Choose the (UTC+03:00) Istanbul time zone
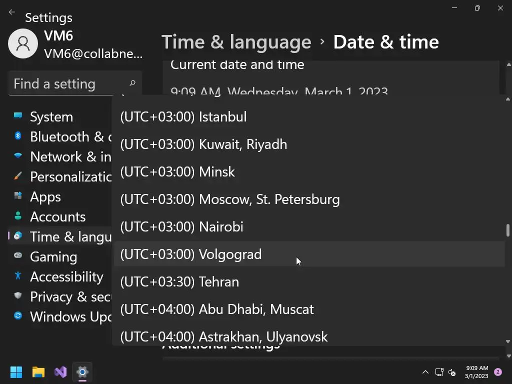 [x=183, y=117]
